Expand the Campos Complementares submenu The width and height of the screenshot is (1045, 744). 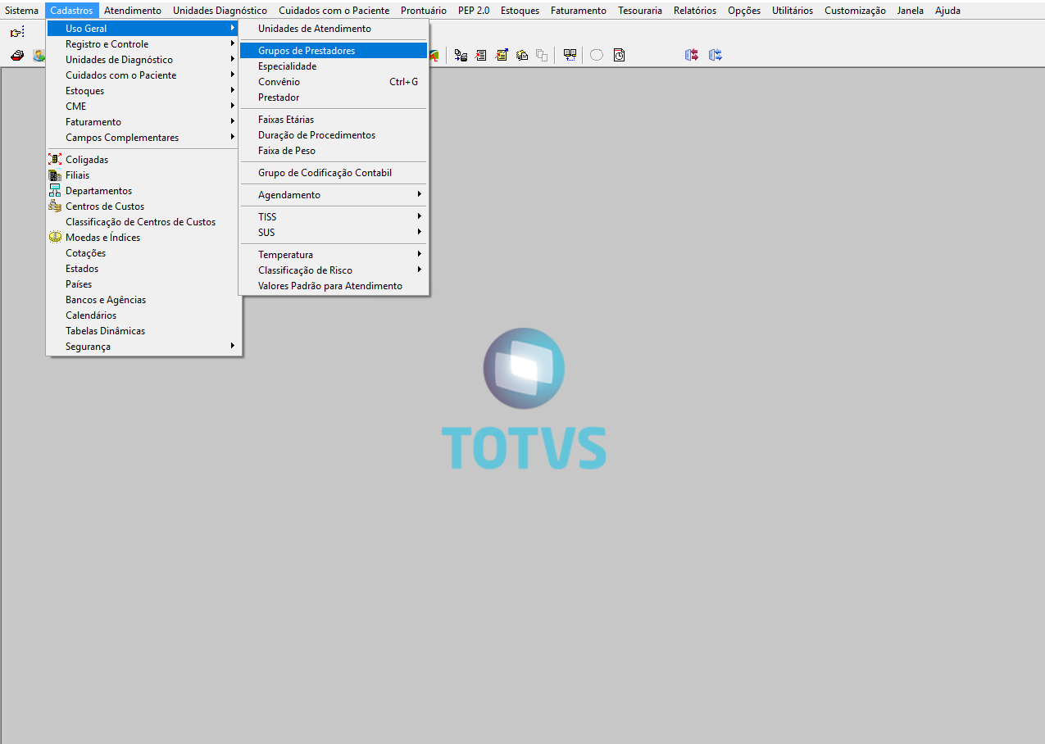pos(143,138)
